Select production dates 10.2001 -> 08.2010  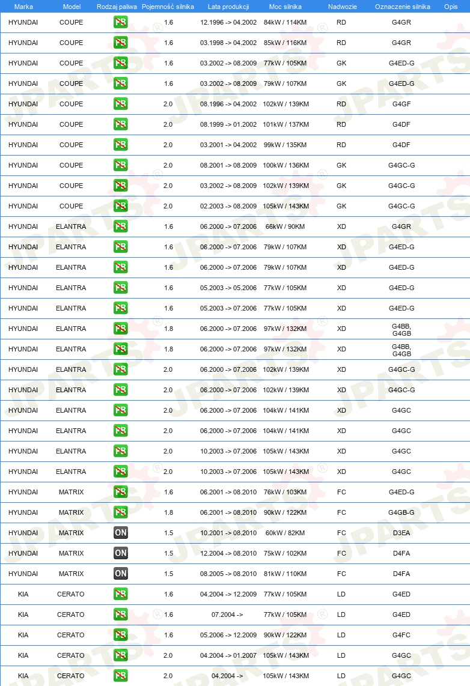coord(228,532)
